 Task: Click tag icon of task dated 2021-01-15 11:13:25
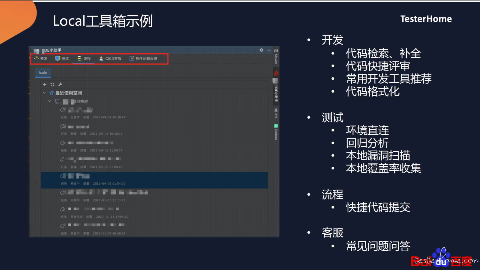62,192
